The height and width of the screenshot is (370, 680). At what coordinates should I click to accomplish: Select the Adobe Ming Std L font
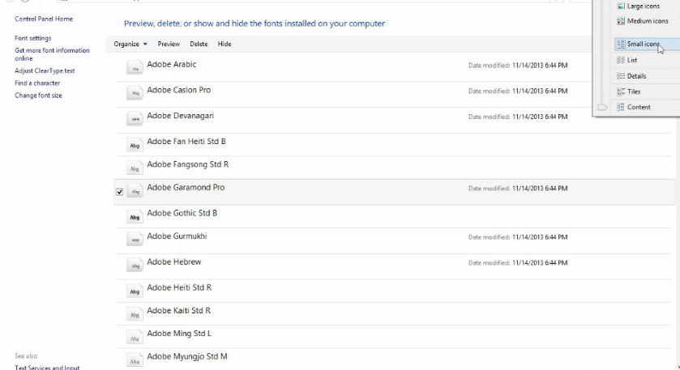click(x=179, y=334)
